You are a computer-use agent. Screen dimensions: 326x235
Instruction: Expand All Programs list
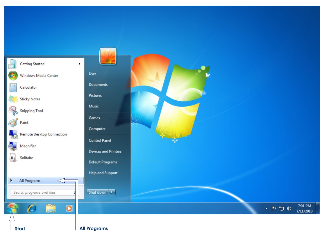click(46, 181)
